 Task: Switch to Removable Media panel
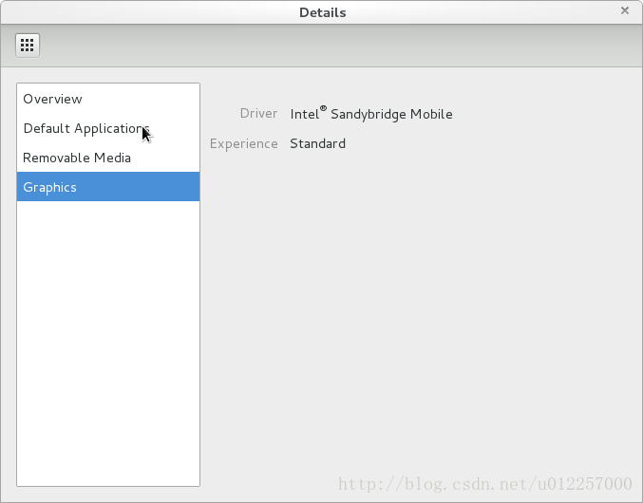108,158
